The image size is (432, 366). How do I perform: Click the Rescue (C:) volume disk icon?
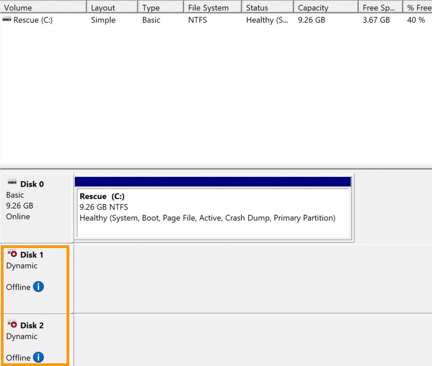tap(6, 20)
